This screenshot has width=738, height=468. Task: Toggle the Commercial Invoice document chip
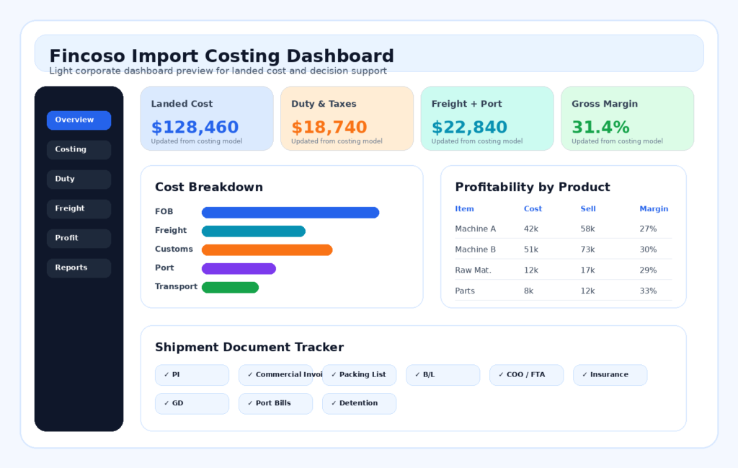(276, 375)
